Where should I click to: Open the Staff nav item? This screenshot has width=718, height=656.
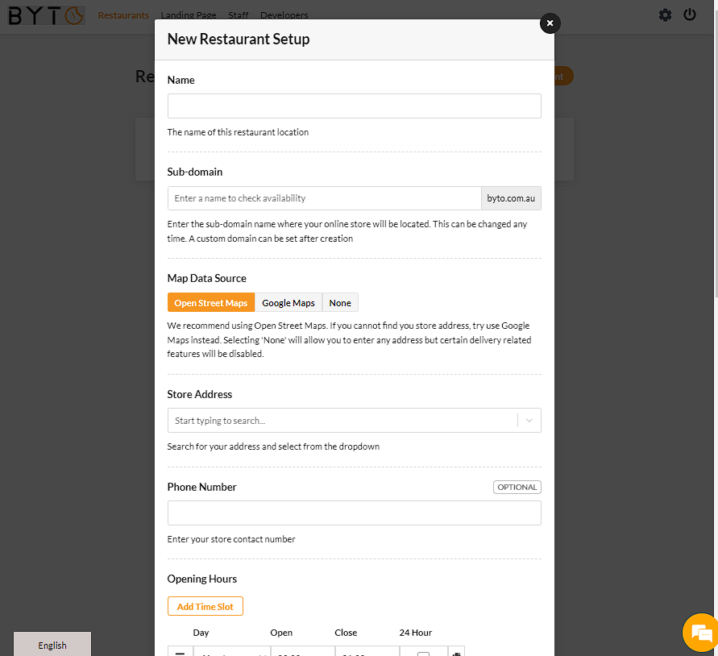click(x=238, y=15)
